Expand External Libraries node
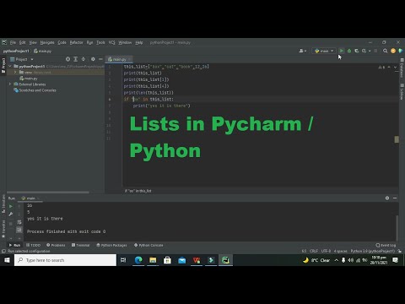The image size is (405, 304). coord(10,84)
